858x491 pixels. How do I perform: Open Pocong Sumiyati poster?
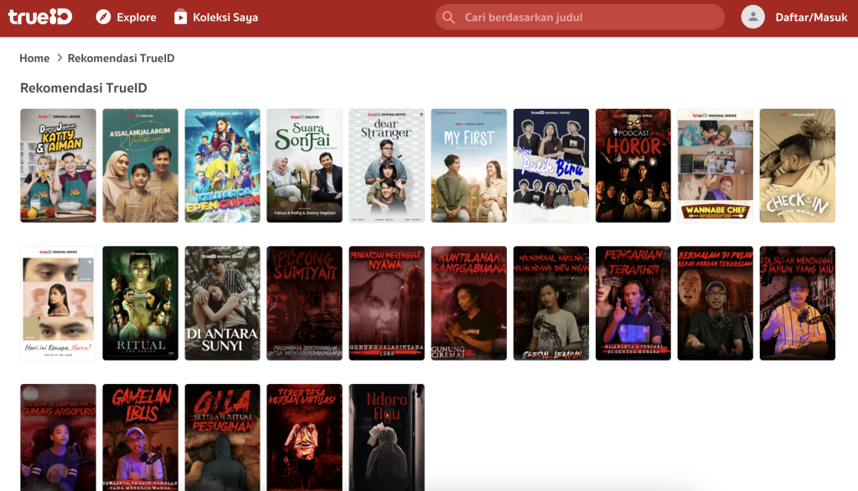click(x=305, y=303)
